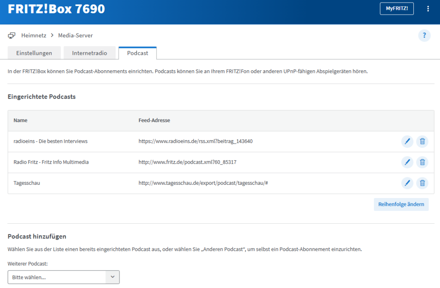
Task: Select the Podcast tab
Action: click(137, 53)
